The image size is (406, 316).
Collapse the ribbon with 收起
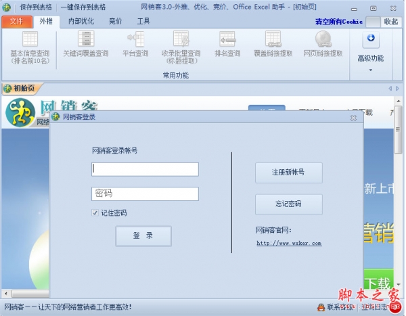coord(390,22)
